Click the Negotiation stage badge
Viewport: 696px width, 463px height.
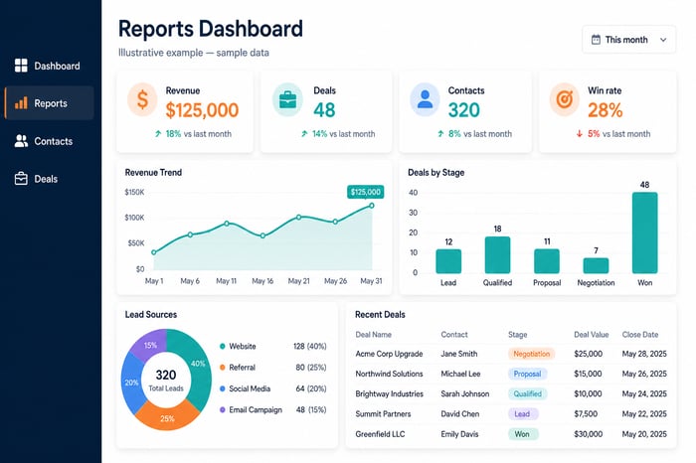(531, 354)
